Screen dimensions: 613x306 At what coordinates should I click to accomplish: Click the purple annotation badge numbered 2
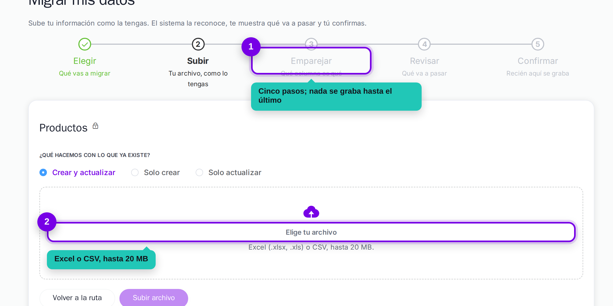coord(47,222)
